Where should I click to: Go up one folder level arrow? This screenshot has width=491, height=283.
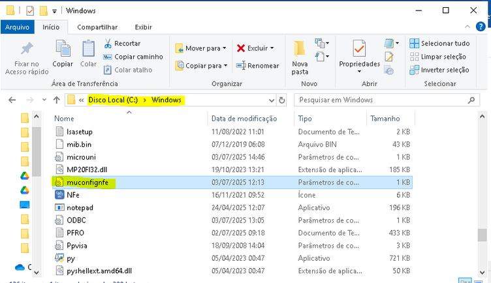(x=57, y=100)
